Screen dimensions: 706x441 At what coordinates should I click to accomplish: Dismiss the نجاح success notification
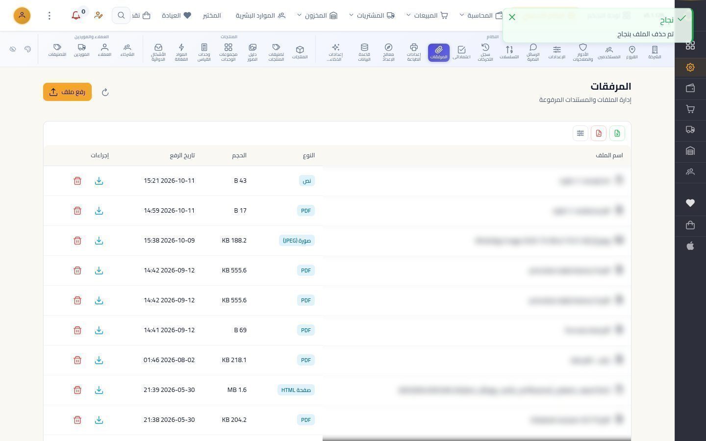[512, 17]
